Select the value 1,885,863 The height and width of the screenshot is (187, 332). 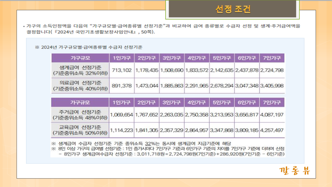click(x=172, y=86)
